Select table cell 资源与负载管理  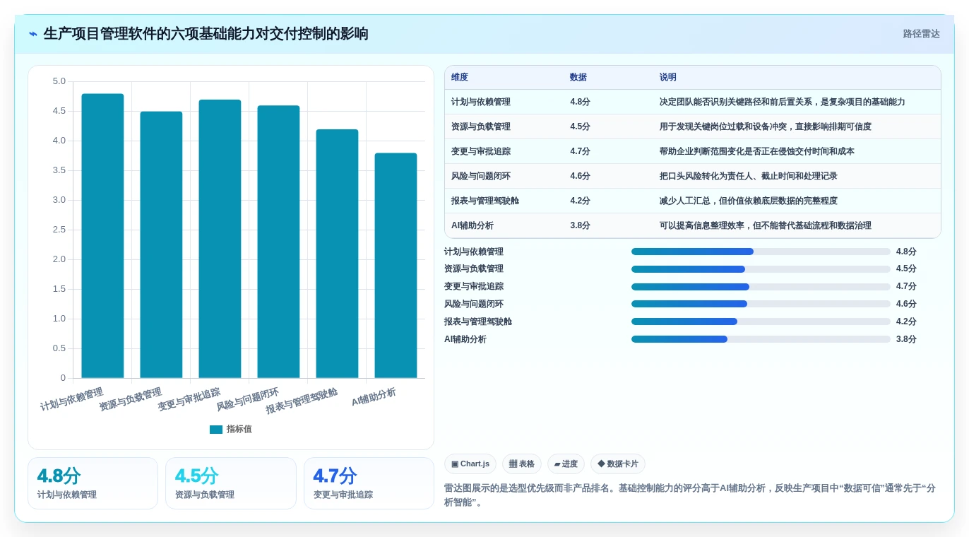click(x=481, y=127)
